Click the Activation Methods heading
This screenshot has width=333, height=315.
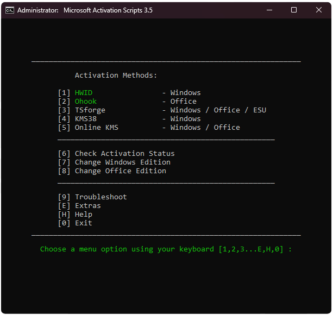pyautogui.click(x=116, y=75)
